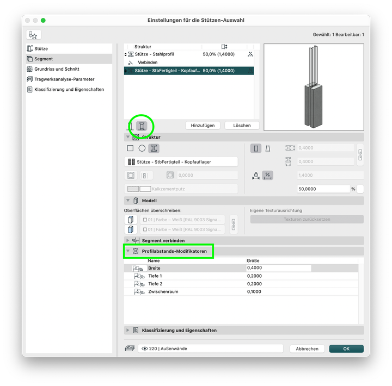The width and height of the screenshot is (392, 386).
Task: Open the 220 | Außenwände layer dropdown
Action: tap(211, 348)
